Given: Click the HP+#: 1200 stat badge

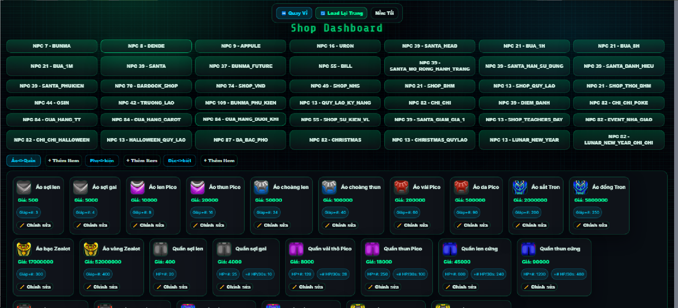Looking at the screenshot, I should click(534, 274).
